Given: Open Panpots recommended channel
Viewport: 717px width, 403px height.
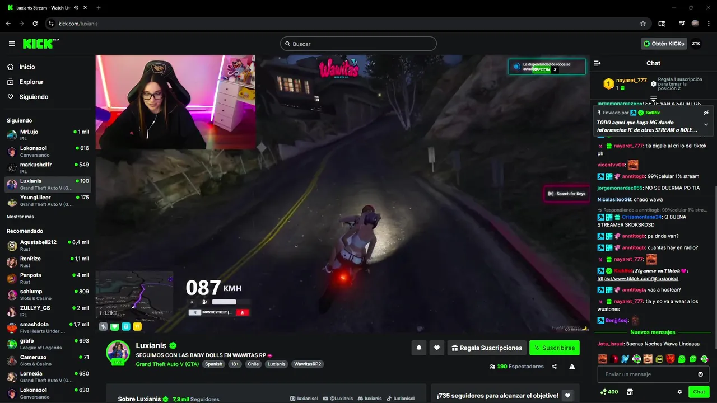Looking at the screenshot, I should pos(48,278).
